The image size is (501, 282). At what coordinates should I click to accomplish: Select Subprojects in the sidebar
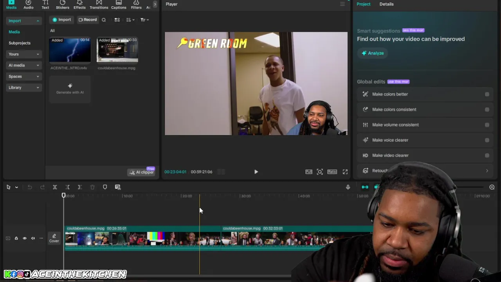[x=20, y=43]
